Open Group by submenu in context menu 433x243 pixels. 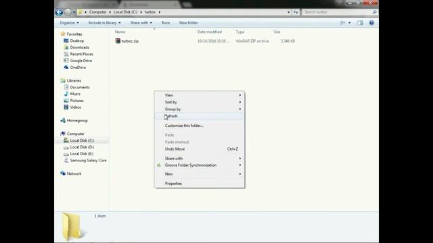coord(200,109)
